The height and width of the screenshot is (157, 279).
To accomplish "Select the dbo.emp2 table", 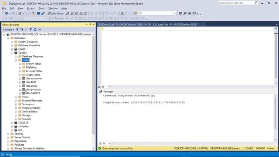I will pos(31,86).
